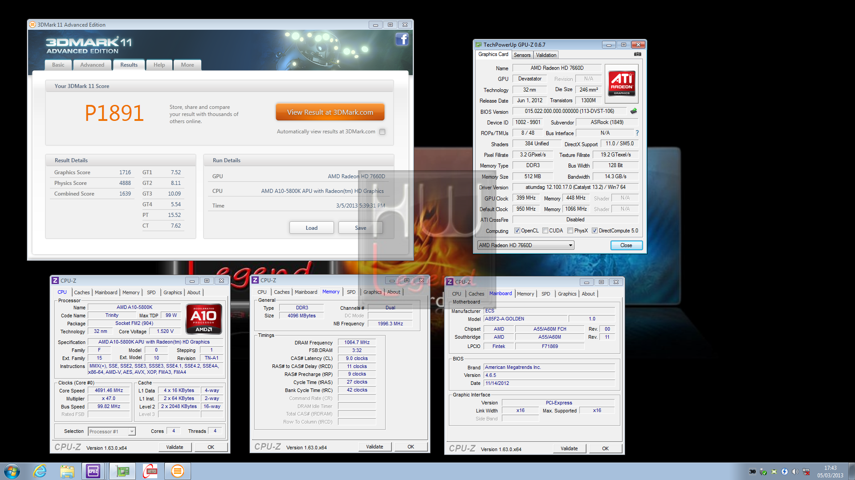Click the P1891 score text
This screenshot has width=855, height=480.
(x=114, y=113)
